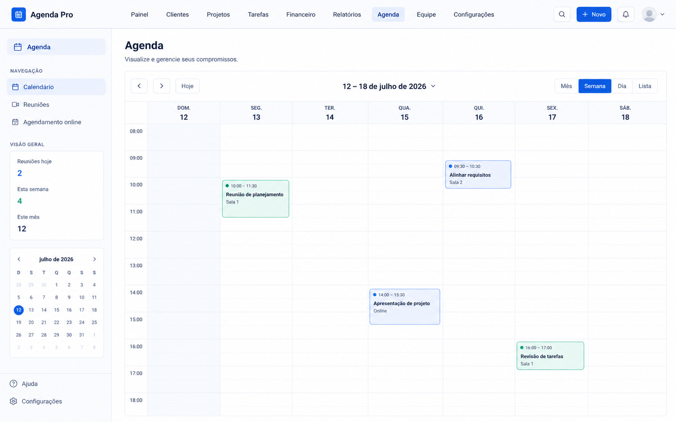
Task: Switch to Dia view
Action: [622, 86]
